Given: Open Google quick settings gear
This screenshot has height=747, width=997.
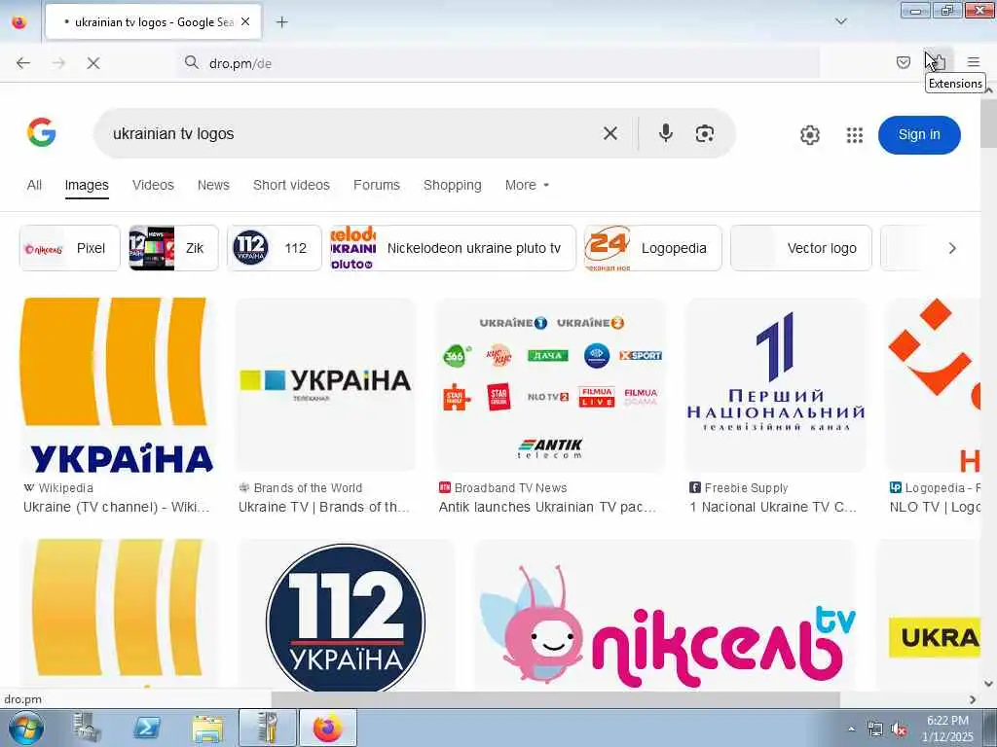Looking at the screenshot, I should point(809,134).
